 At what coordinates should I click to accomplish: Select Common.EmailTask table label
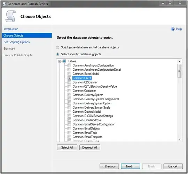(85, 133)
